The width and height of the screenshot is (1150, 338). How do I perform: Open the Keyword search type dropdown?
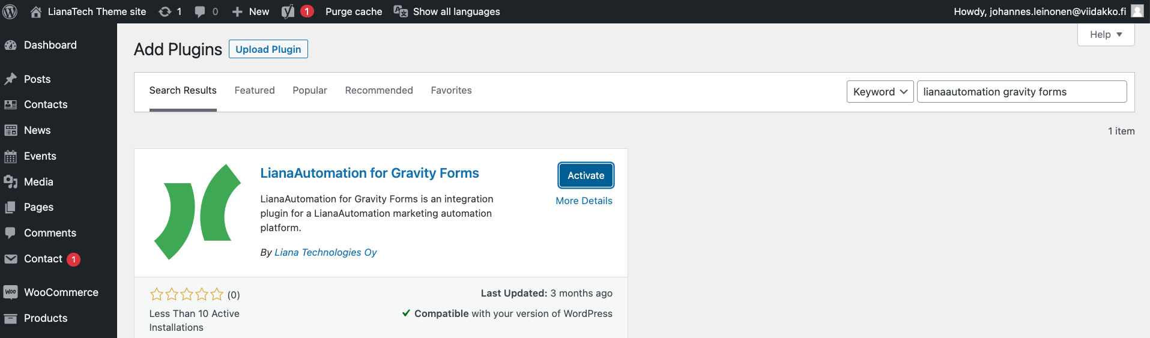click(880, 92)
